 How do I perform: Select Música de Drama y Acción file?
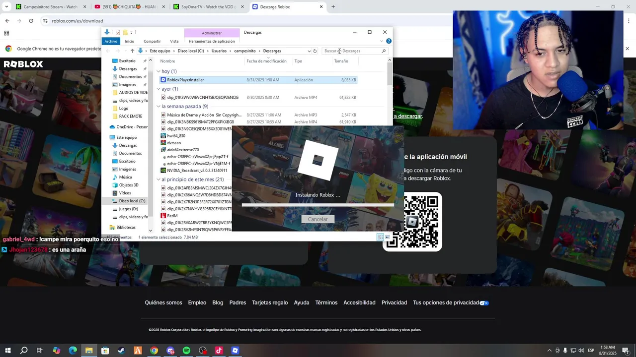pyautogui.click(x=204, y=115)
